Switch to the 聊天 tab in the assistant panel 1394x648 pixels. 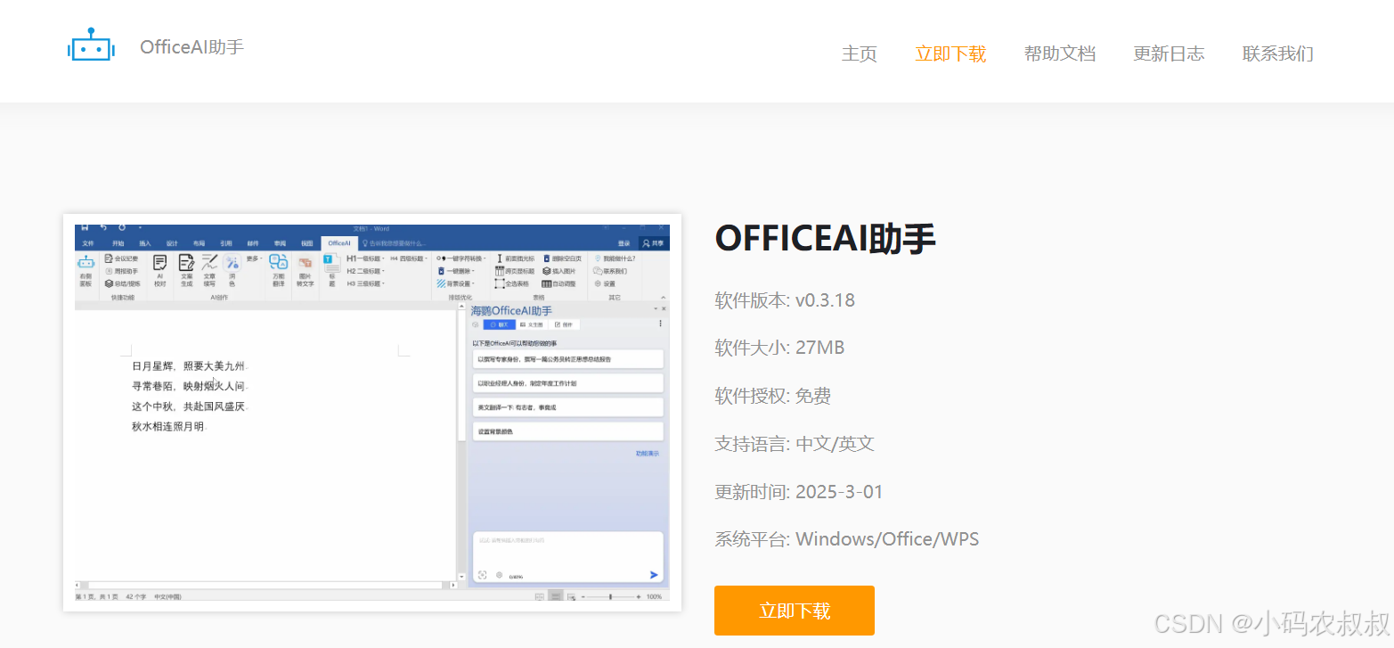pyautogui.click(x=500, y=324)
